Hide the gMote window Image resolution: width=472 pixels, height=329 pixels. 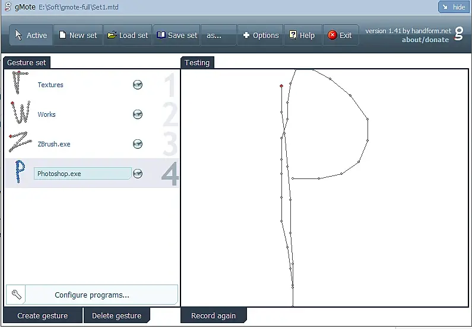pyautogui.click(x=454, y=7)
